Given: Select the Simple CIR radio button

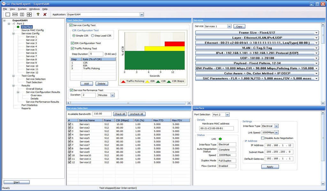Looking at the screenshot, I should click(74, 36).
